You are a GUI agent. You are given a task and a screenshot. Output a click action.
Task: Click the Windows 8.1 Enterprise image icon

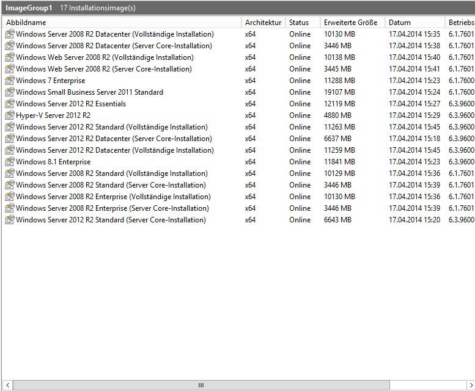[x=10, y=161]
